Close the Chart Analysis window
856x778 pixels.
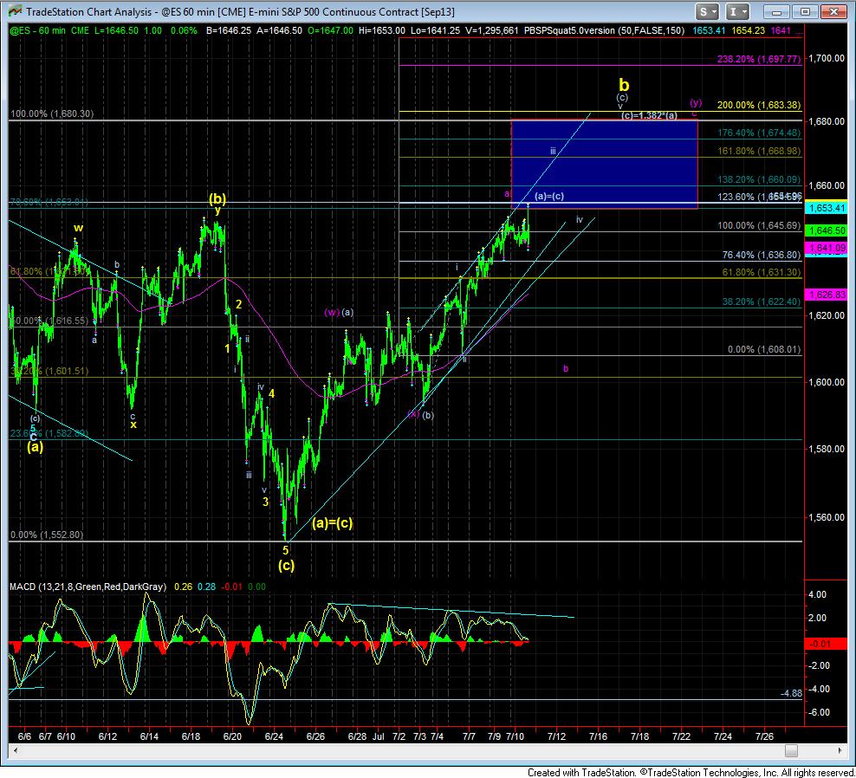pos(833,11)
